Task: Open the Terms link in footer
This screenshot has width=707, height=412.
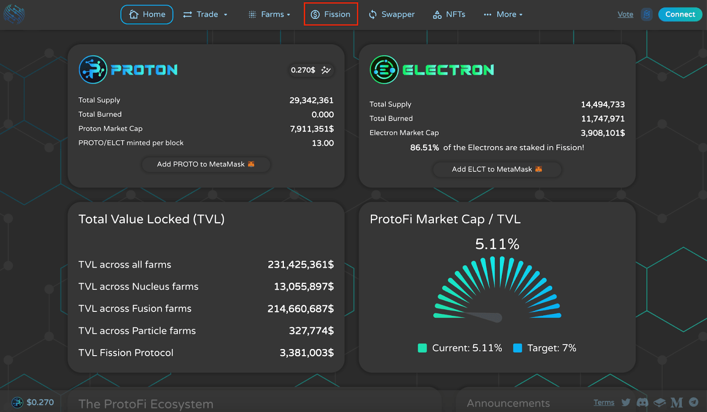Action: click(604, 402)
